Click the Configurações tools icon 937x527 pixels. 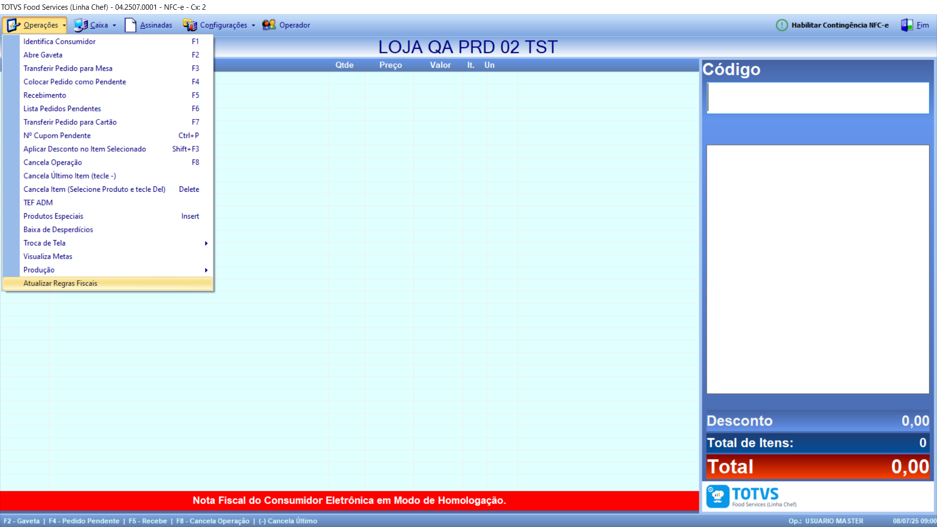(190, 25)
